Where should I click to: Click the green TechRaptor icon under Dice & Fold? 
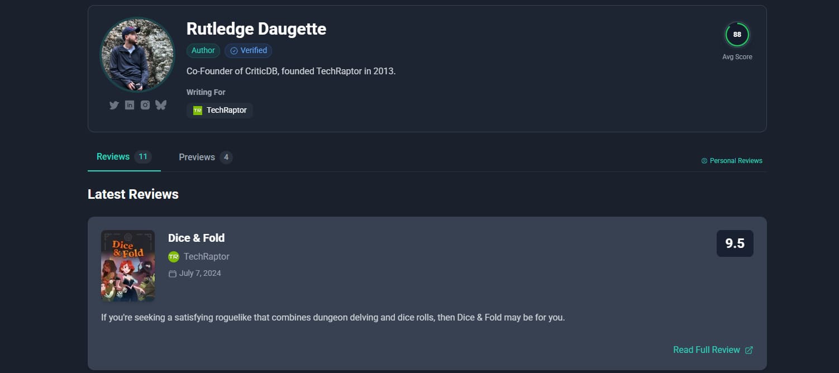[174, 257]
